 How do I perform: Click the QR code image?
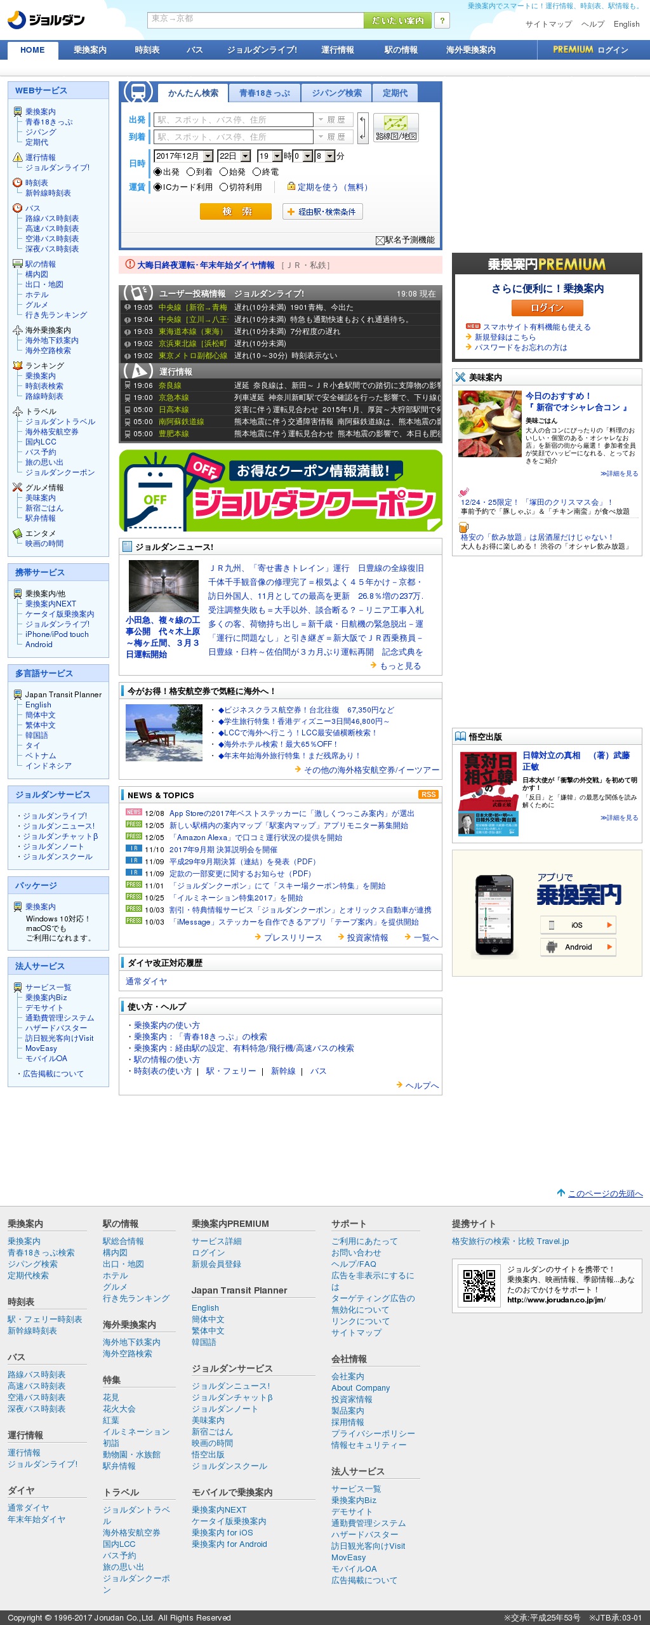(x=479, y=1286)
